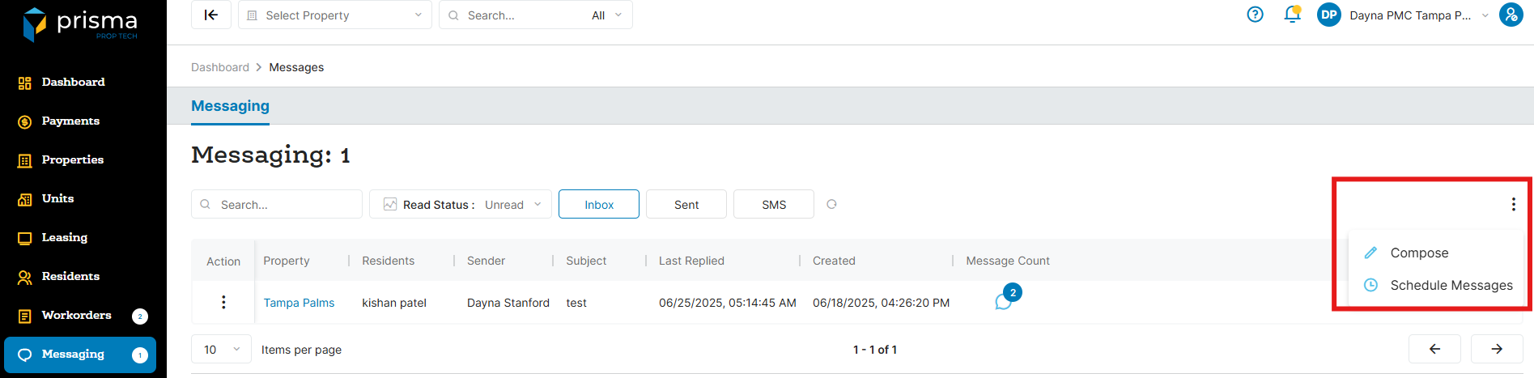Select Compose from the menu
The width and height of the screenshot is (1534, 378).
tap(1419, 253)
